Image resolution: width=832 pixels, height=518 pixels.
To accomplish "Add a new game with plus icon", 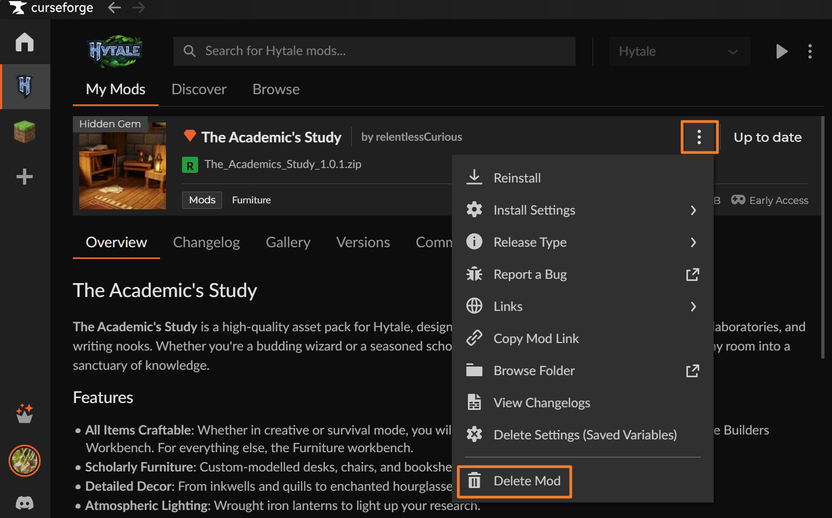I will (x=25, y=177).
